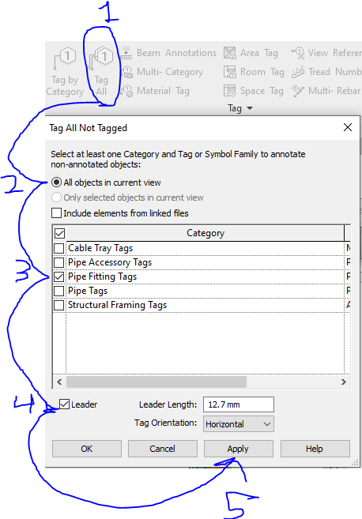
Task: Choose the Multi-Category tag icon
Action: pos(126,72)
